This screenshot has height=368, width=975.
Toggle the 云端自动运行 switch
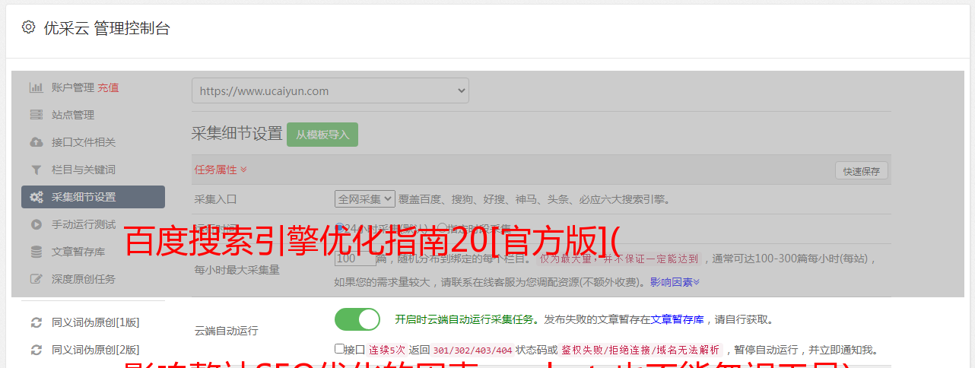pos(357,319)
